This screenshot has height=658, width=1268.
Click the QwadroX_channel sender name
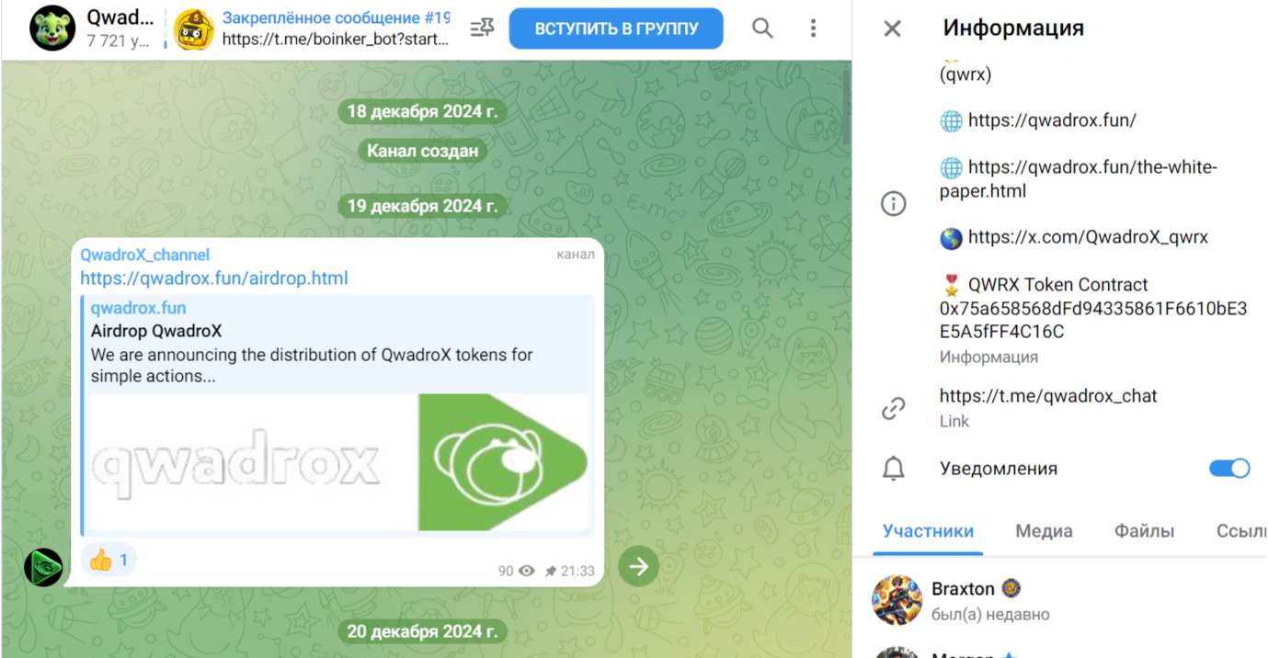144,255
